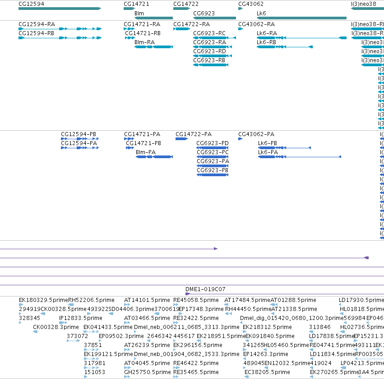Click EST AT26239.5prime

point(147,345)
